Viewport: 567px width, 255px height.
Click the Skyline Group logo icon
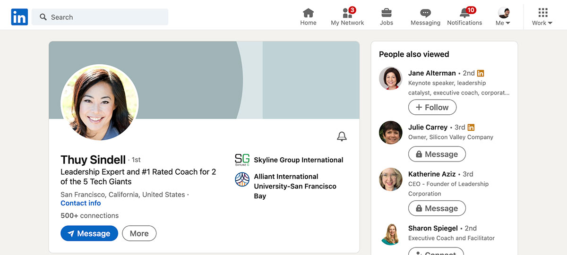click(x=242, y=160)
